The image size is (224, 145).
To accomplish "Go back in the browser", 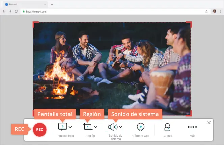I will point(4,11).
